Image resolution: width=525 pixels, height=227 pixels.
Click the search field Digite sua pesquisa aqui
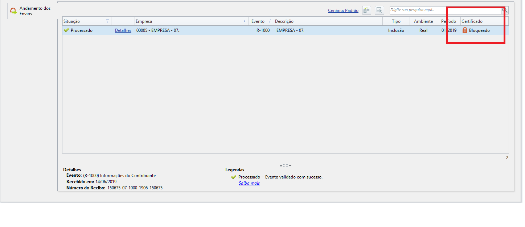click(x=444, y=10)
